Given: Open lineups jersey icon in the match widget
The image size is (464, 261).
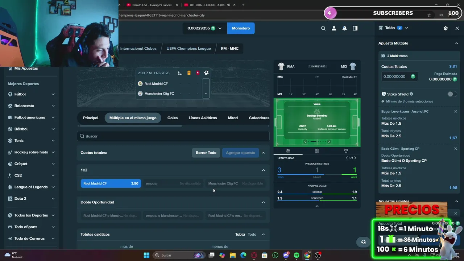Looking at the screenshot, I should [346, 151].
